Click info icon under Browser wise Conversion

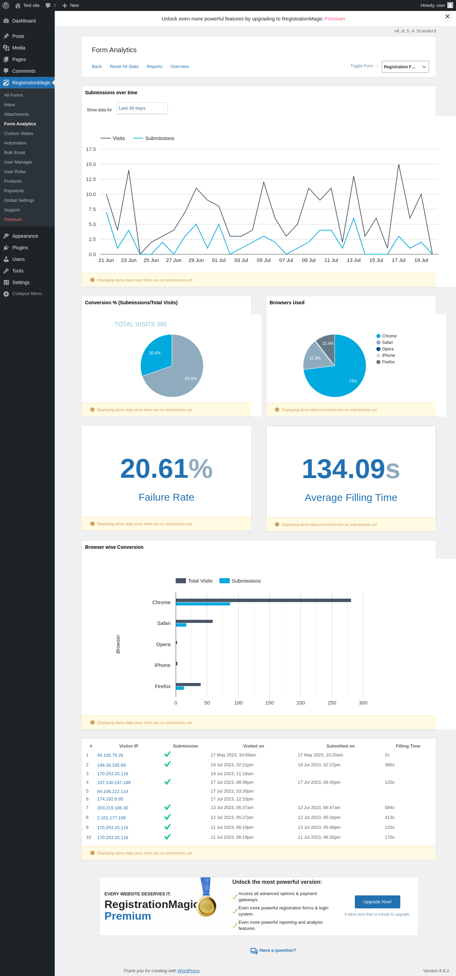(92, 723)
